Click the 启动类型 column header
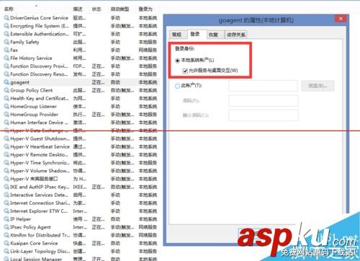Viewport: 360px width, 261px height. coord(120,9)
